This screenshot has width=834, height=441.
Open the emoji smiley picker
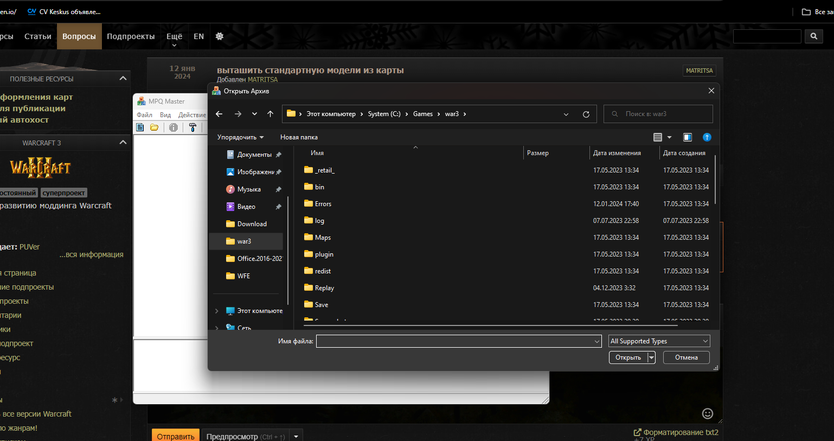click(708, 413)
